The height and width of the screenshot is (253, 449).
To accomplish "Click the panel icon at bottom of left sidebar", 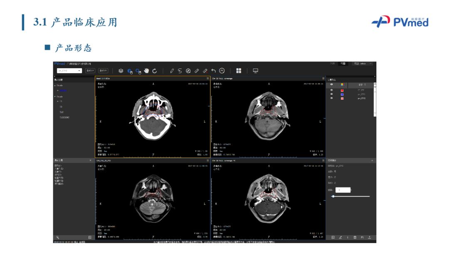I will tap(90, 238).
